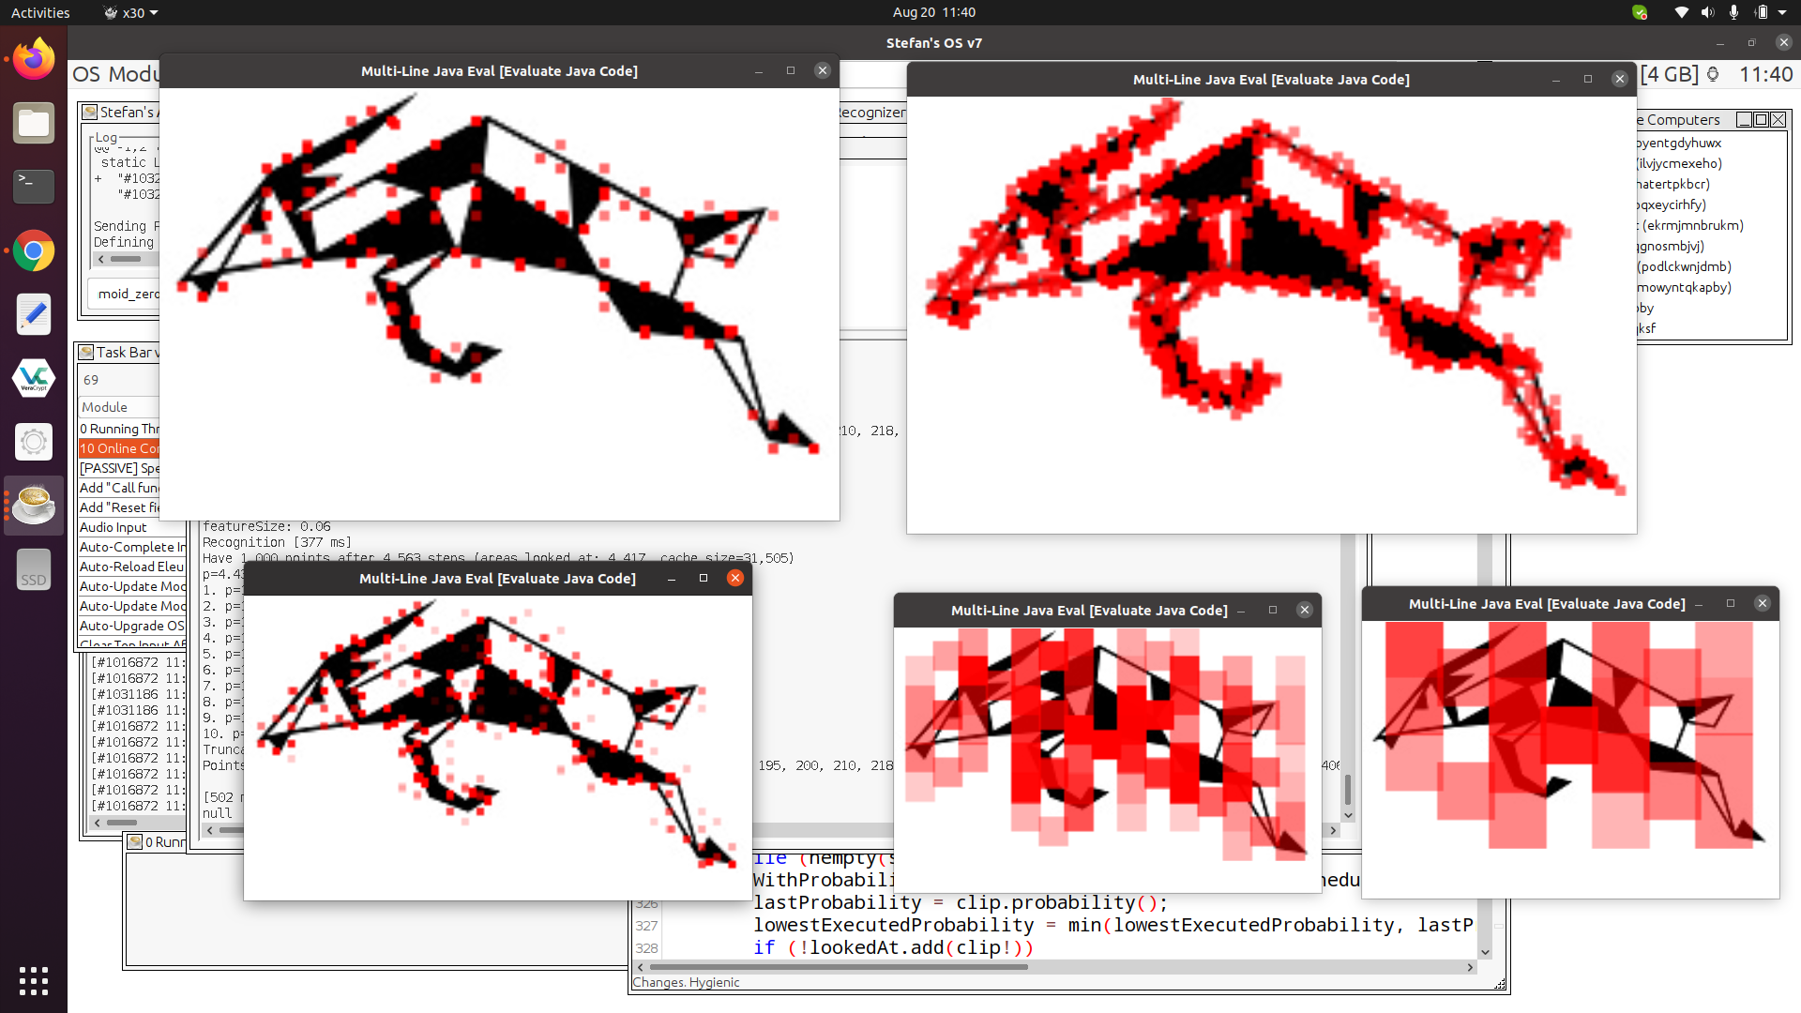The width and height of the screenshot is (1801, 1013).
Task: Show applications grid in the dock
Action: pos(34,980)
